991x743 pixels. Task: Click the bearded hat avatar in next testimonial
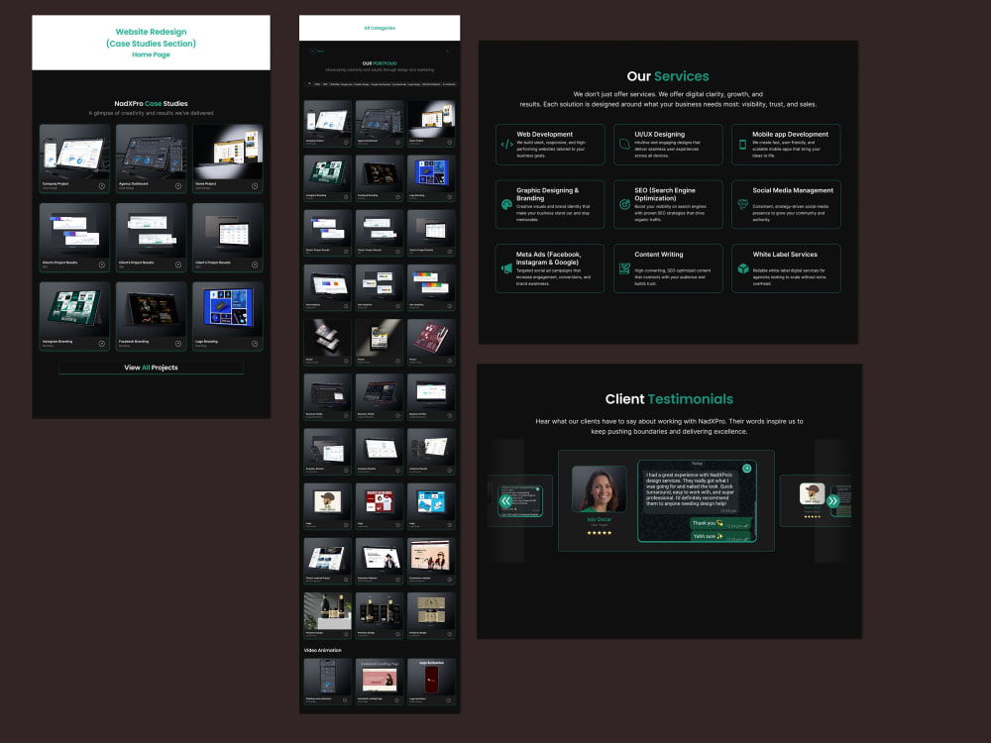click(813, 493)
